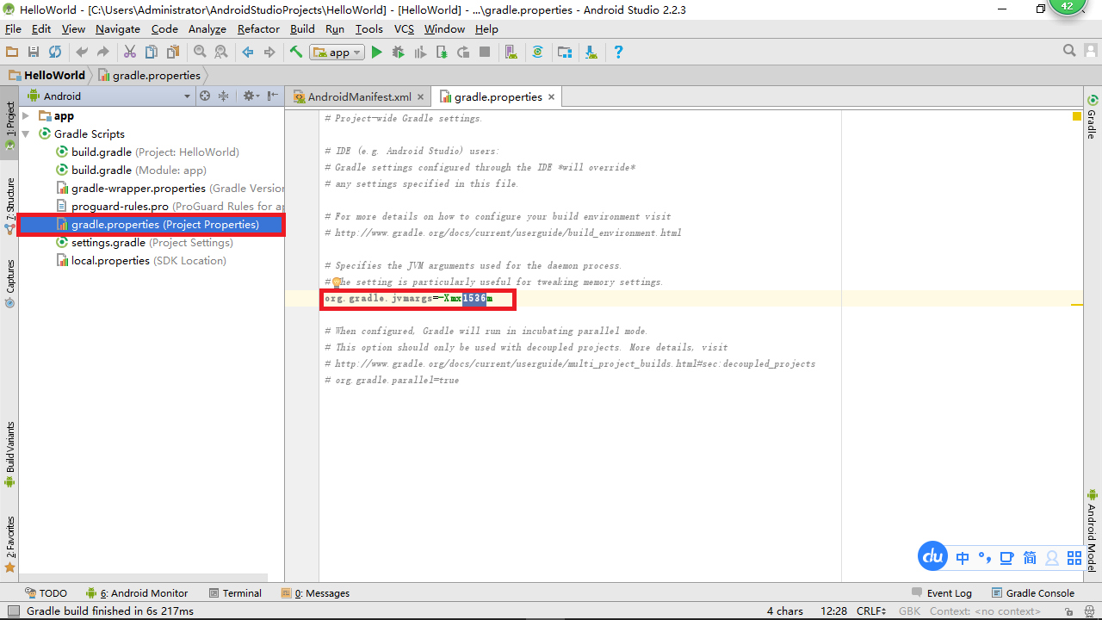Click the gray Stop square icon
This screenshot has height=620, width=1102.
click(x=485, y=53)
